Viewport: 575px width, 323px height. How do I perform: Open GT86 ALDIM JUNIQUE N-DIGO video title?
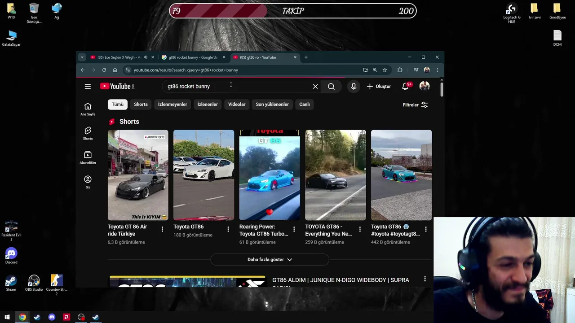(x=341, y=283)
